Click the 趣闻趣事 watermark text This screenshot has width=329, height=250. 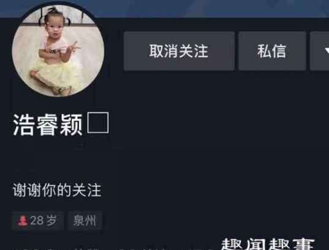pos(268,244)
